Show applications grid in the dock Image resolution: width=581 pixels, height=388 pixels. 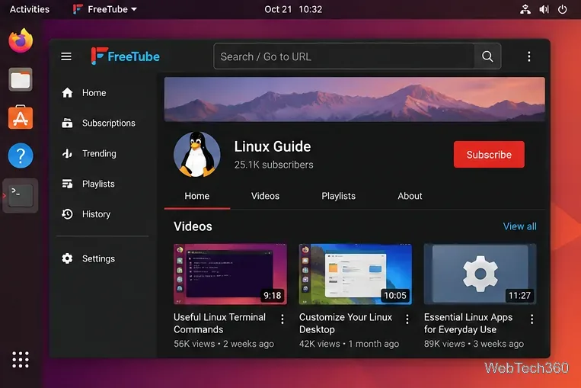[x=21, y=360]
